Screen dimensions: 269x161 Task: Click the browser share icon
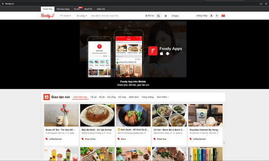tap(261, 4)
